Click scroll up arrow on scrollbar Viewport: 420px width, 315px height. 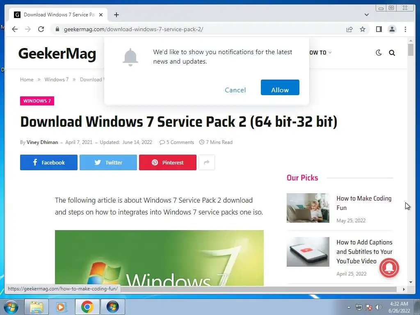click(x=411, y=41)
